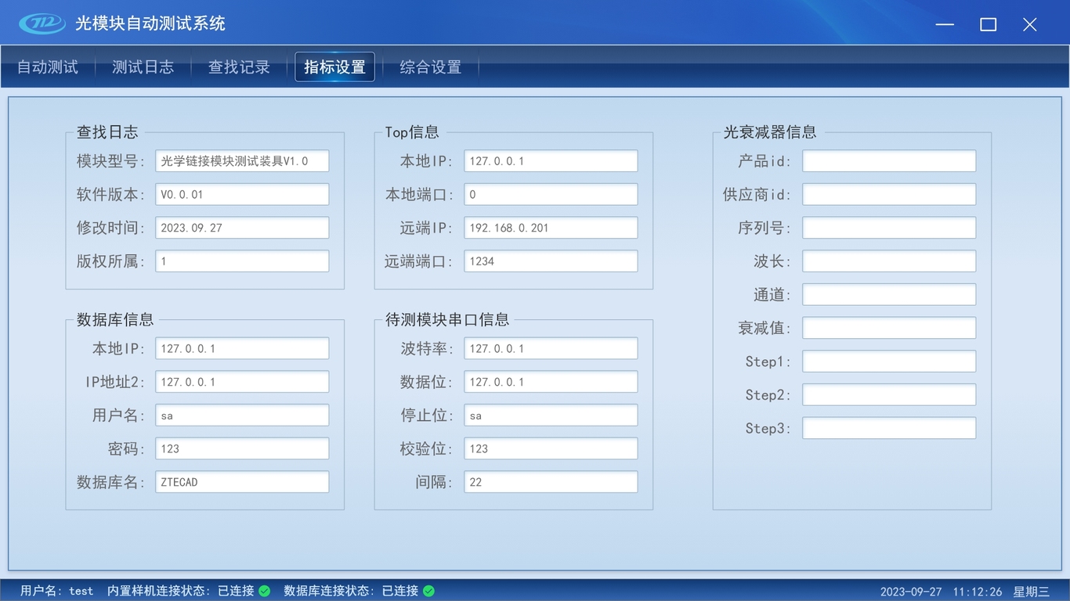This screenshot has width=1070, height=601.
Task: Switch to the 自动测试 tab
Action: coord(48,67)
